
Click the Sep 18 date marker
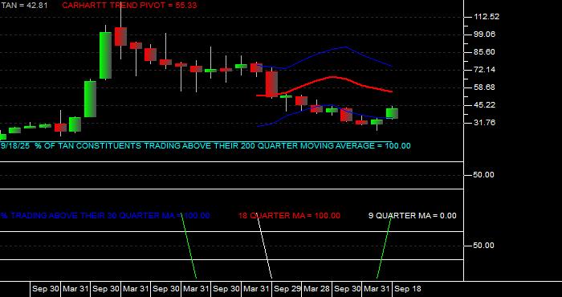click(408, 289)
